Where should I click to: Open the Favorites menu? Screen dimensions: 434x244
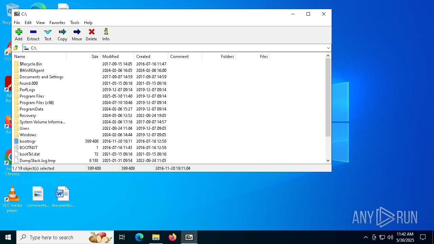pos(57,23)
